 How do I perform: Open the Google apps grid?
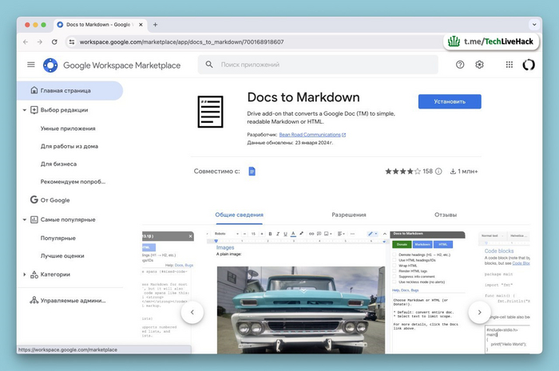coord(509,65)
